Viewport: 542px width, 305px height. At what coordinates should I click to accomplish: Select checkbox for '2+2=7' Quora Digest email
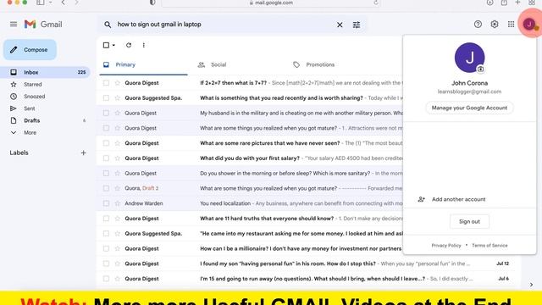(106, 83)
